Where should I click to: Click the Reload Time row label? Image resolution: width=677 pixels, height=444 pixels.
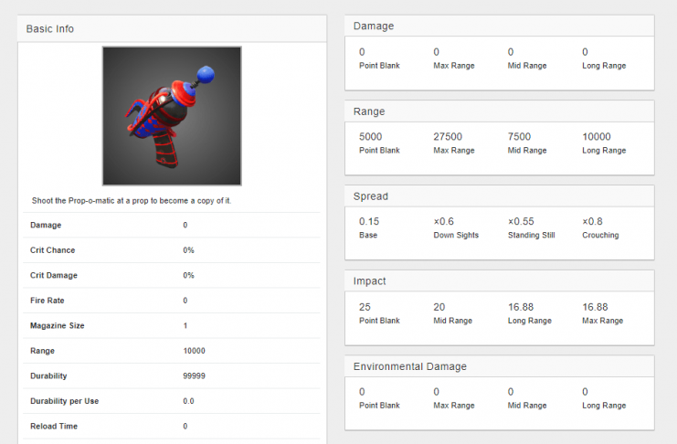coord(54,426)
